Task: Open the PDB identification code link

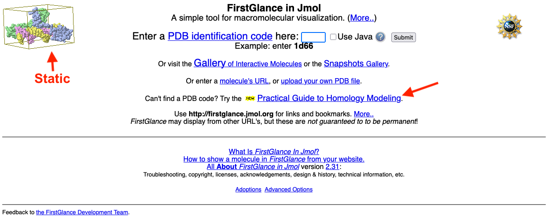Action: [220, 36]
